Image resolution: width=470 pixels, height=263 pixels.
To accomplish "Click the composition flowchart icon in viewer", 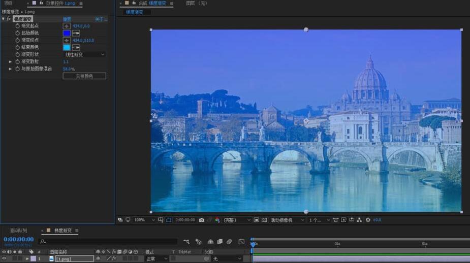I will [x=359, y=220].
